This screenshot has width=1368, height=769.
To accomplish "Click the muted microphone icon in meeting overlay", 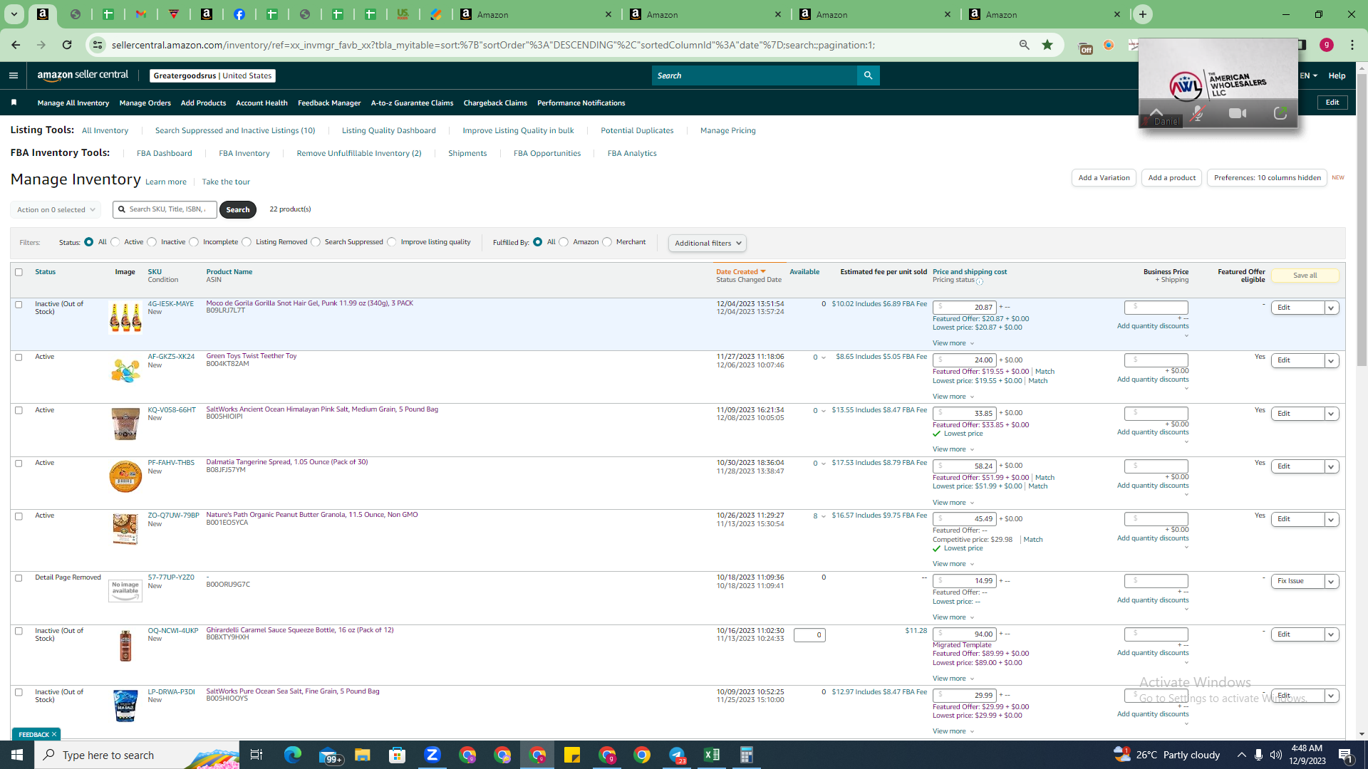I will 1197,113.
